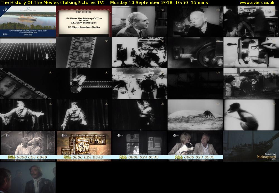Open the Victorian women walking thumbnail
This screenshot has height=193, width=279.
coord(139,84)
